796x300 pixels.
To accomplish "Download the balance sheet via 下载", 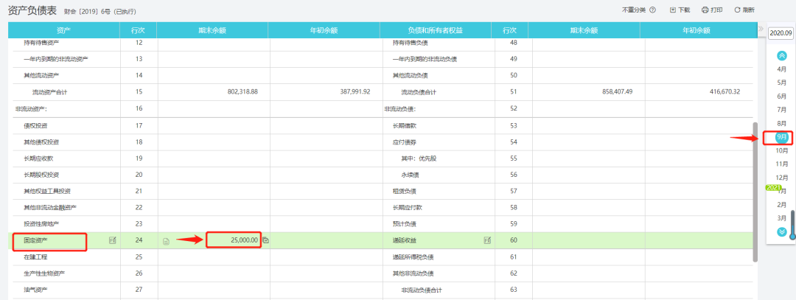I will [680, 10].
